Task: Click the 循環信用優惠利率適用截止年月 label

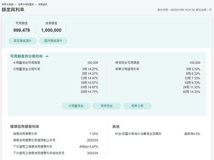Action: [x=34, y=140]
